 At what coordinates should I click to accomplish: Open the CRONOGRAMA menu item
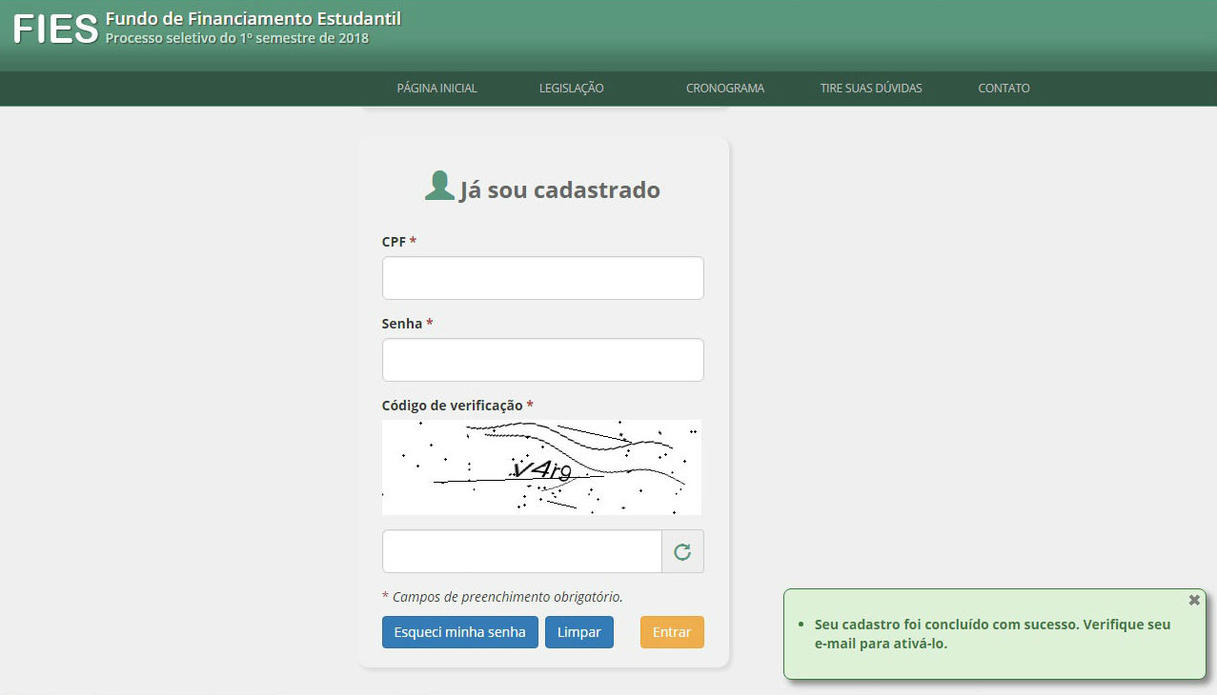725,89
